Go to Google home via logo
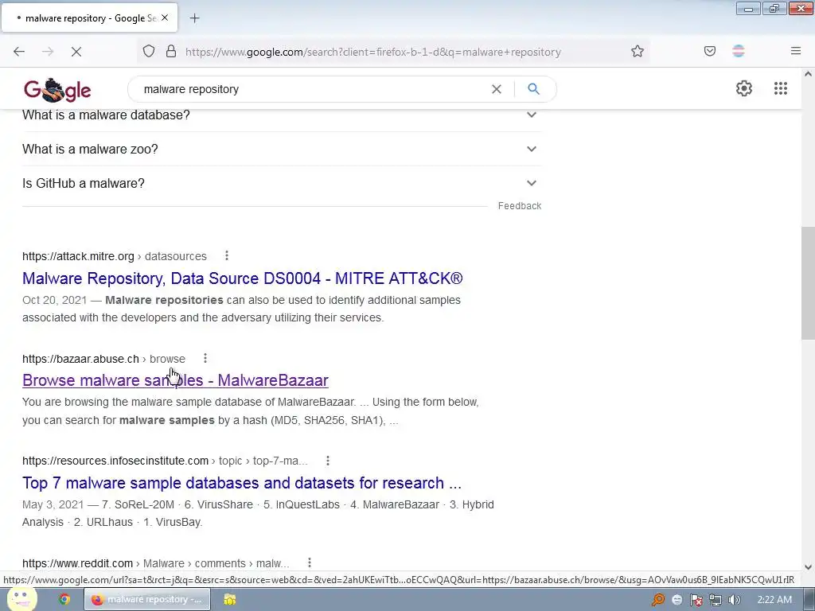 click(x=57, y=90)
